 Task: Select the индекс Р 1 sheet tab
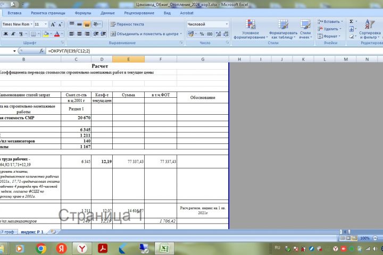(x=32, y=232)
